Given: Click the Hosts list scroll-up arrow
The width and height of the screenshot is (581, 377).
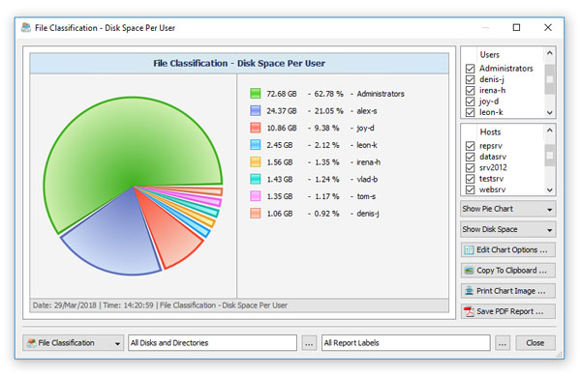Looking at the screenshot, I should 550,130.
